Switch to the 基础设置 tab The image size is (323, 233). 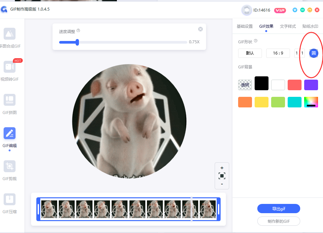tap(245, 26)
